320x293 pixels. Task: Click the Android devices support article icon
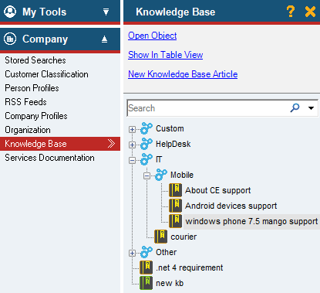tap(176, 206)
